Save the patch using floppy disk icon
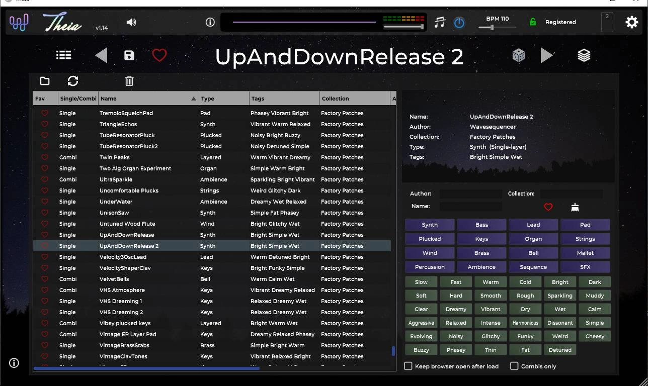 (129, 55)
